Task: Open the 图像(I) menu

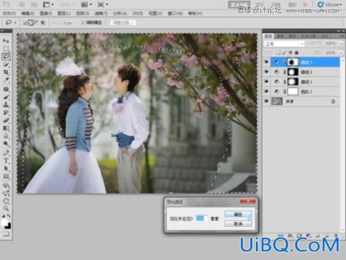Action: (46, 14)
